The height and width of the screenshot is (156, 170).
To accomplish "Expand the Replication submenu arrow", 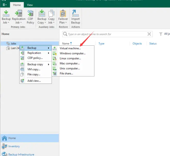I will [49, 53].
